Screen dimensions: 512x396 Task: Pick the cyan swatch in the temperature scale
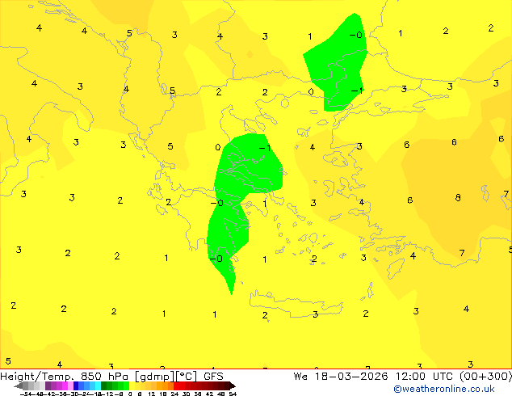click(98, 385)
